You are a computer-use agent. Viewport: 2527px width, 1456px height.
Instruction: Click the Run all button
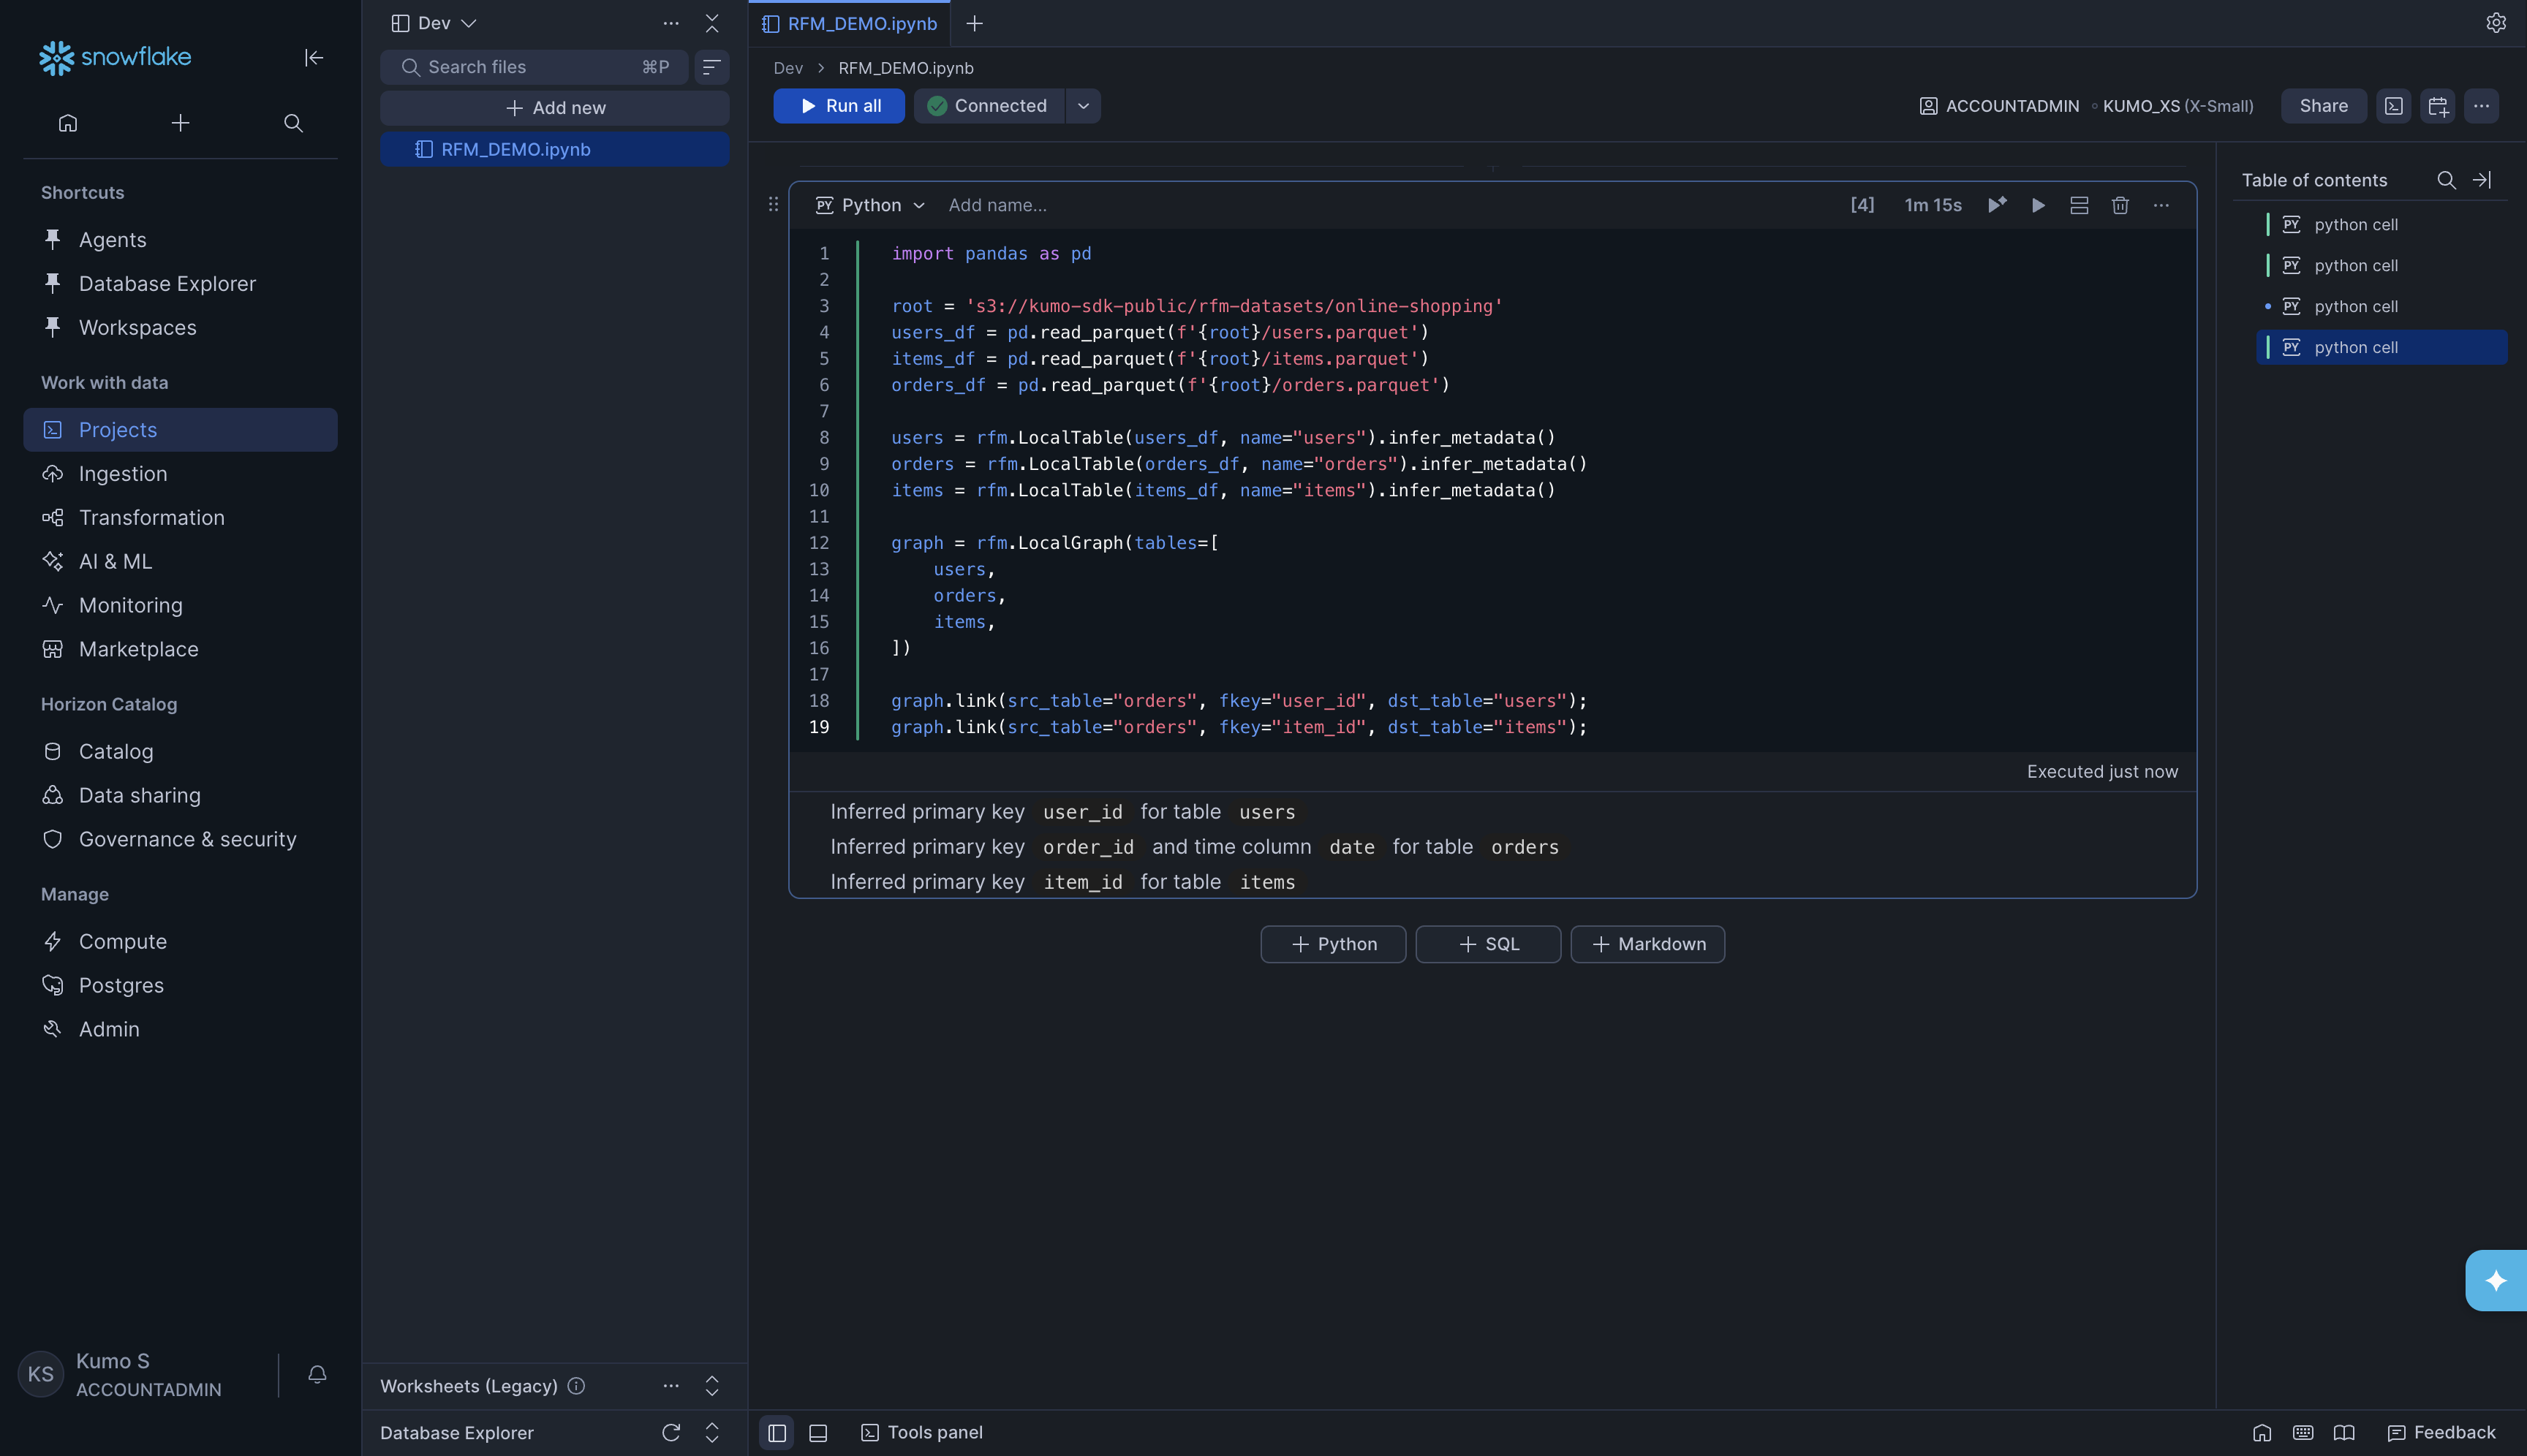(x=839, y=105)
